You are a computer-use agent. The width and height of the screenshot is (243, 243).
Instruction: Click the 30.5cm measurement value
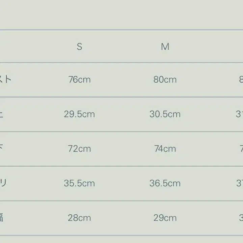(165, 114)
